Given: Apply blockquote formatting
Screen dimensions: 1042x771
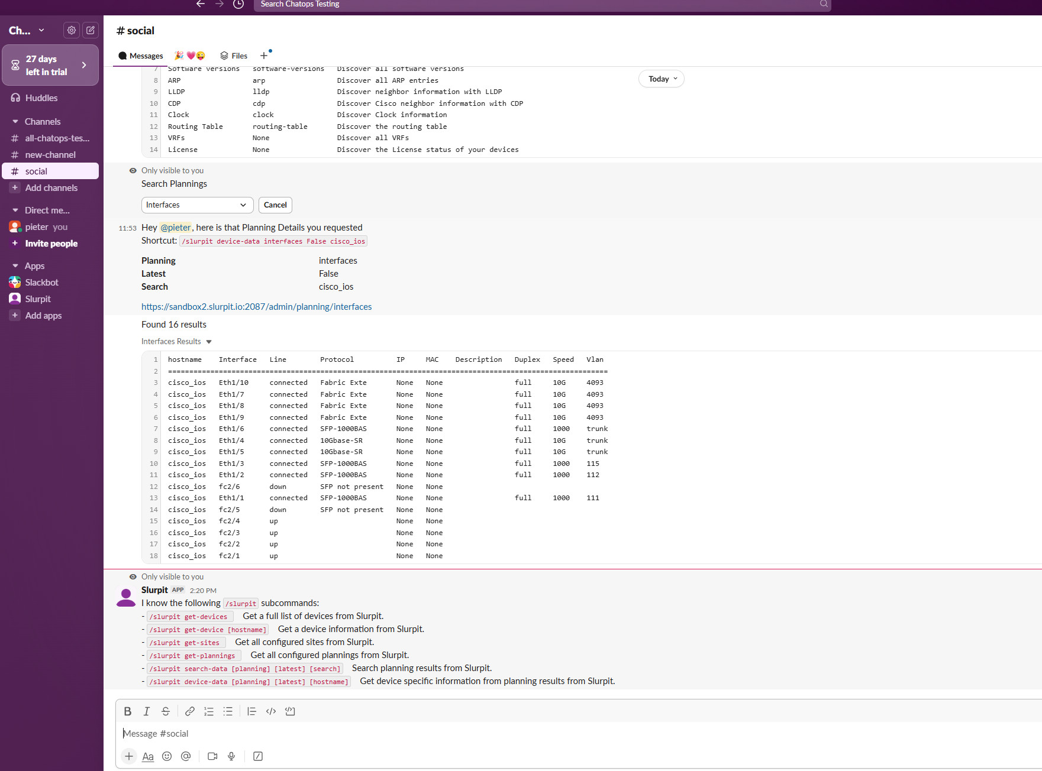Looking at the screenshot, I should pyautogui.click(x=251, y=711).
